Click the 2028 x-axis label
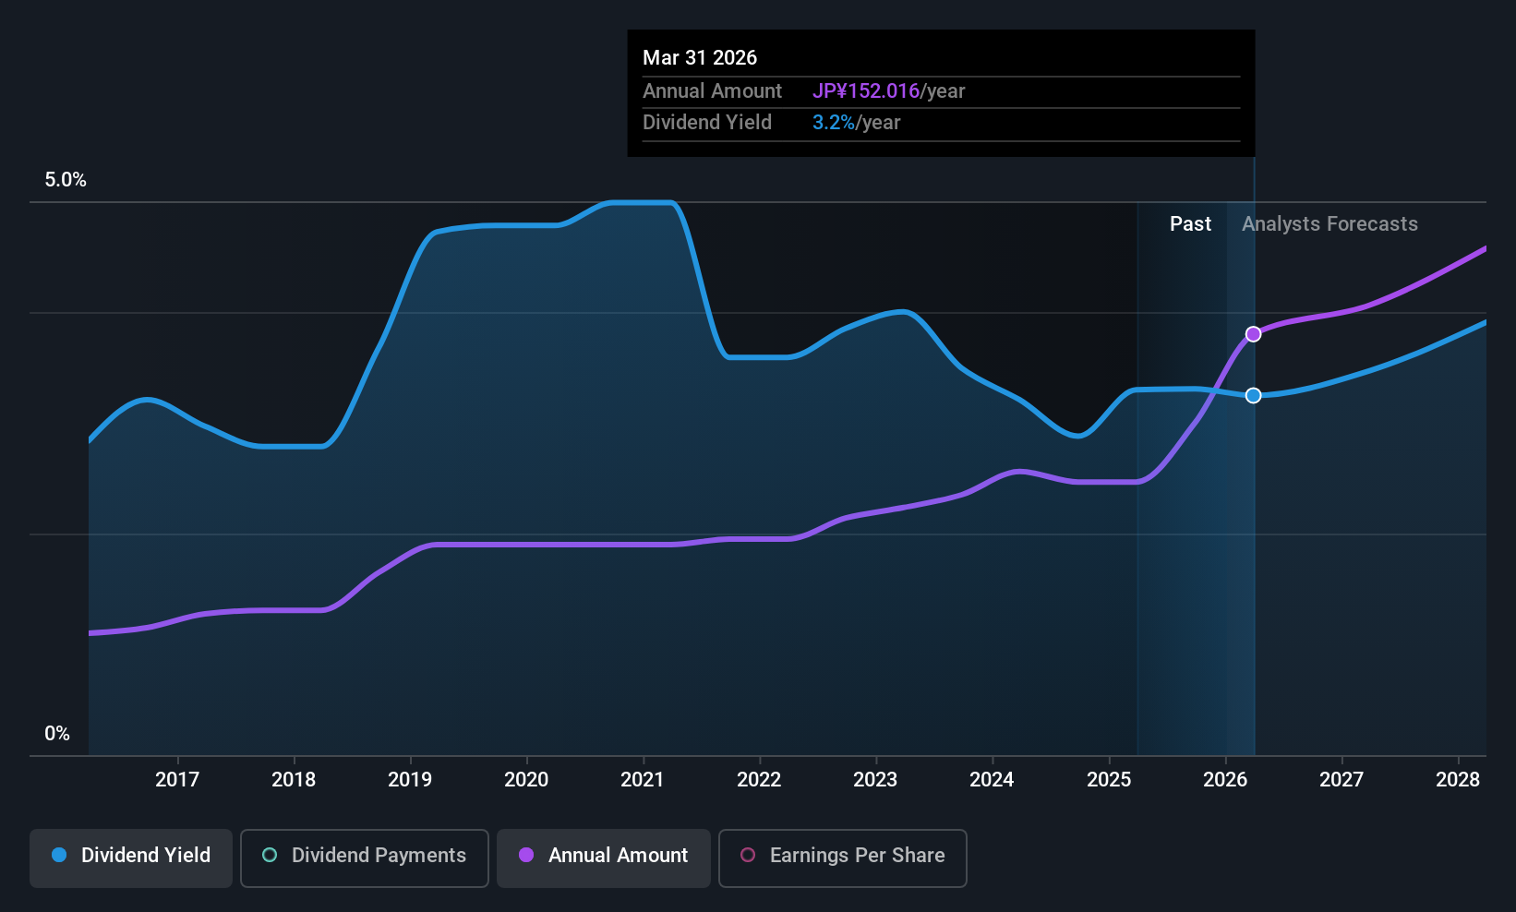 [x=1458, y=780]
